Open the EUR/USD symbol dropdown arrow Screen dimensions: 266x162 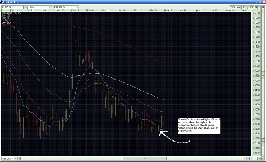click(25, 7)
